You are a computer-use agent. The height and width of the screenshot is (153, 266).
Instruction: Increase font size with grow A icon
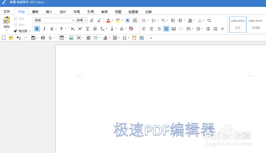coord(92,20)
